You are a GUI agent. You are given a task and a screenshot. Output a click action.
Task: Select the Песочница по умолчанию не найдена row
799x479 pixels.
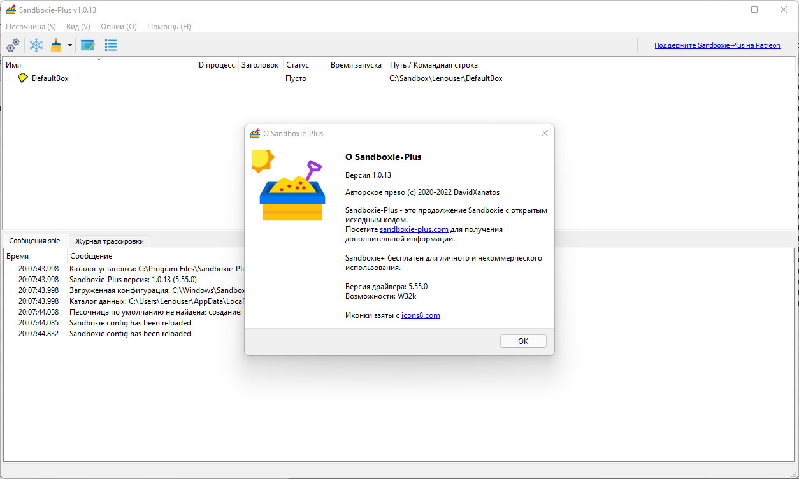click(x=125, y=312)
